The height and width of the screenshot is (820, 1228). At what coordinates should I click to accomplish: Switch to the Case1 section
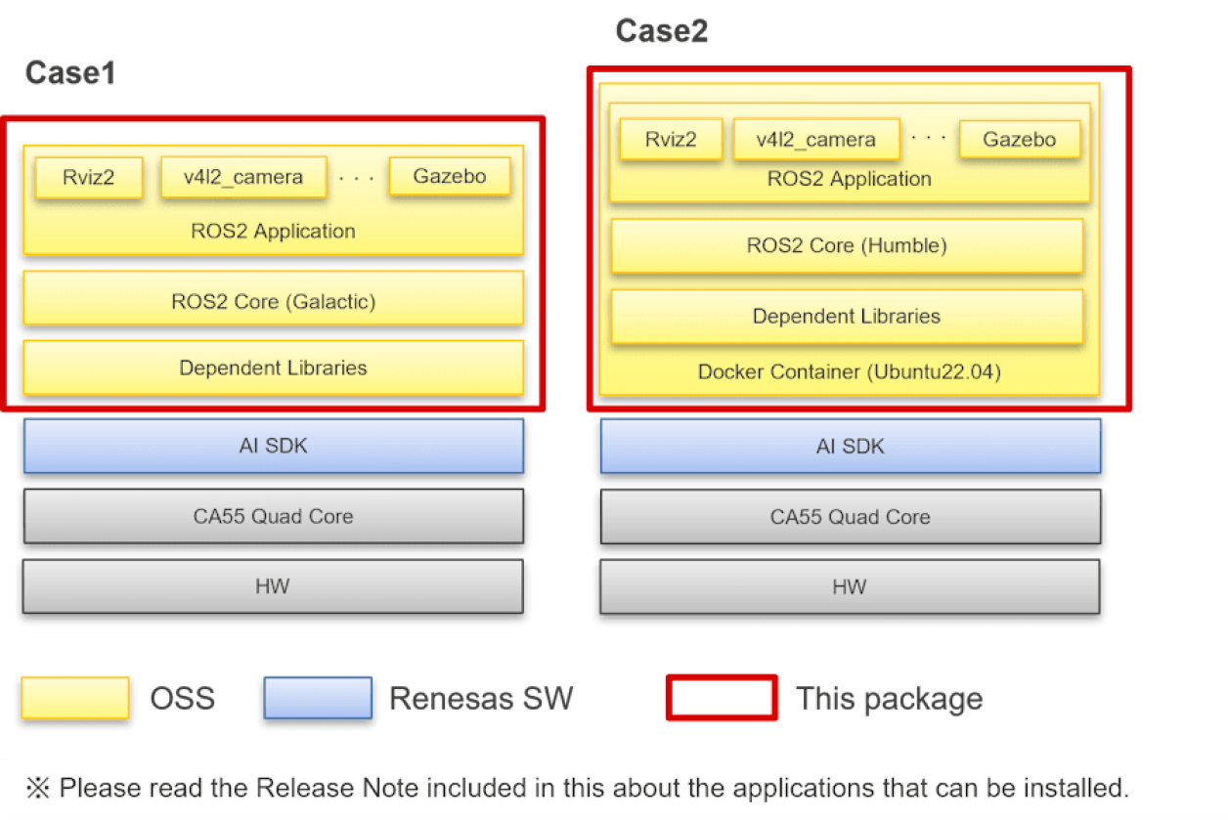[x=69, y=72]
